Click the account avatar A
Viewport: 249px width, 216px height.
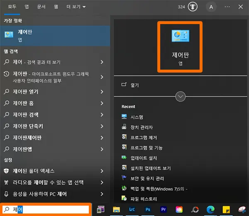tap(211, 7)
